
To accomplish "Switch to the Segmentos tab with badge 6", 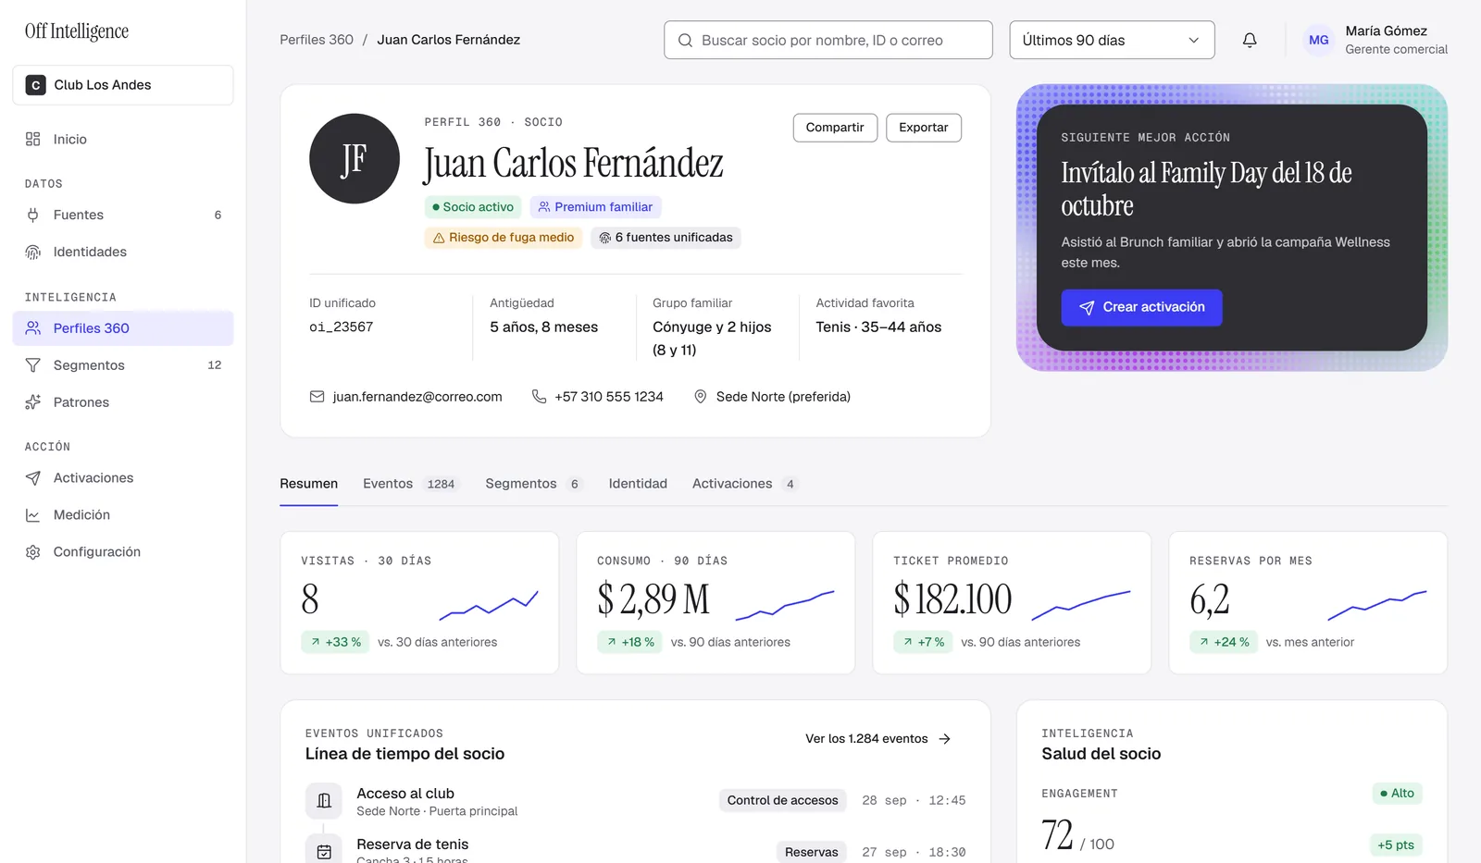I will [x=533, y=484].
